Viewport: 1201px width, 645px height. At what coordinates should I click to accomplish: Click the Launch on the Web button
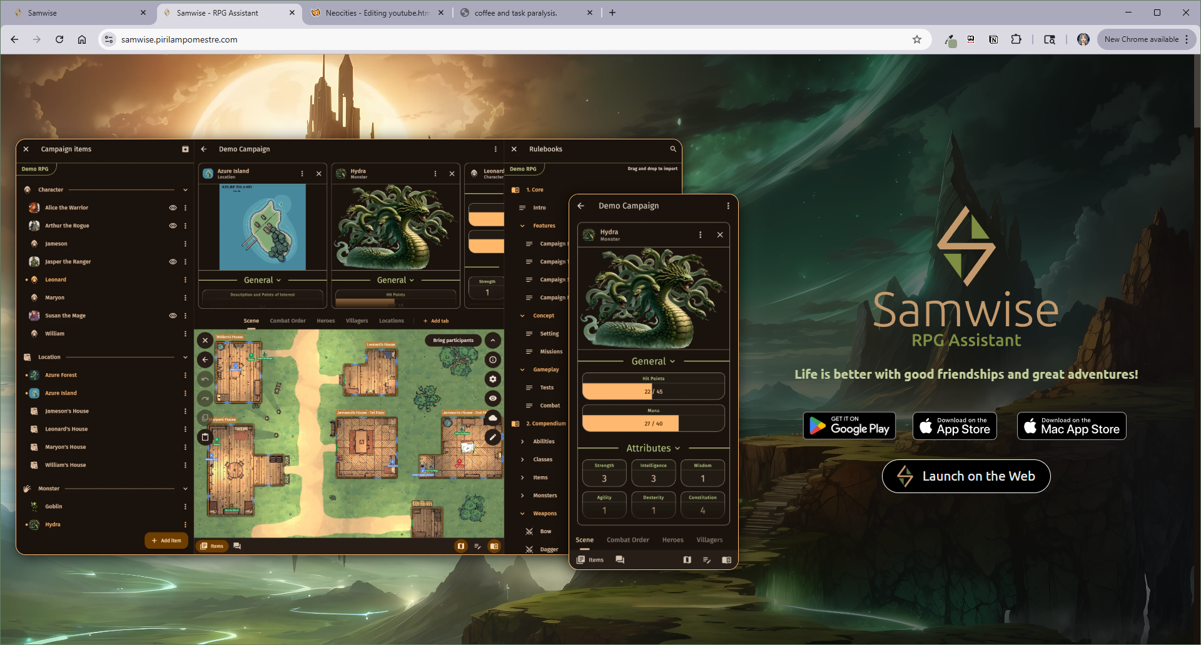click(x=966, y=476)
